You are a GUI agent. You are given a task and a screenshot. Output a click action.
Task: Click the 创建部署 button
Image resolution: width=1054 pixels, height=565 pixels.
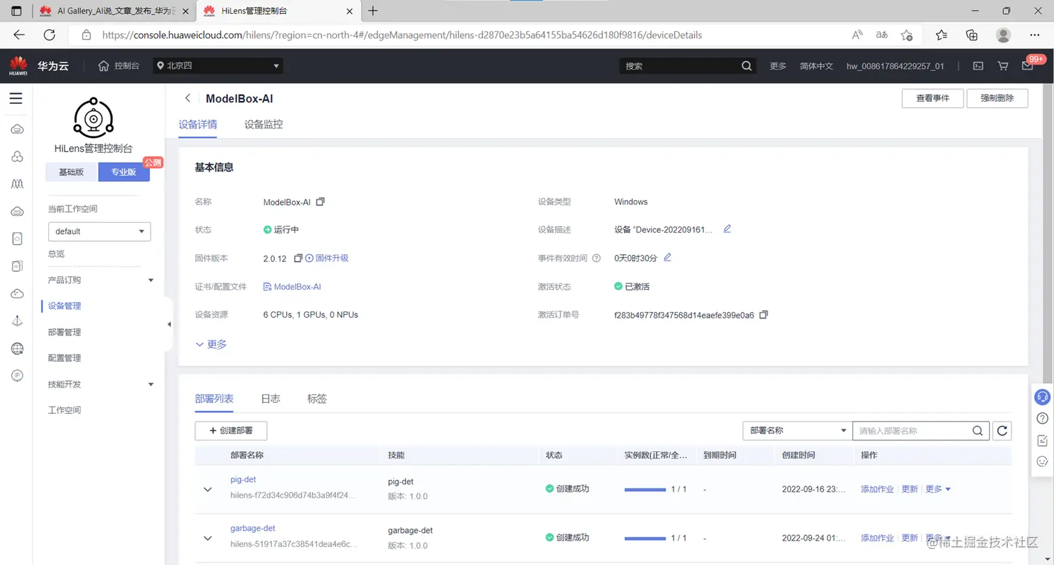[231, 431]
